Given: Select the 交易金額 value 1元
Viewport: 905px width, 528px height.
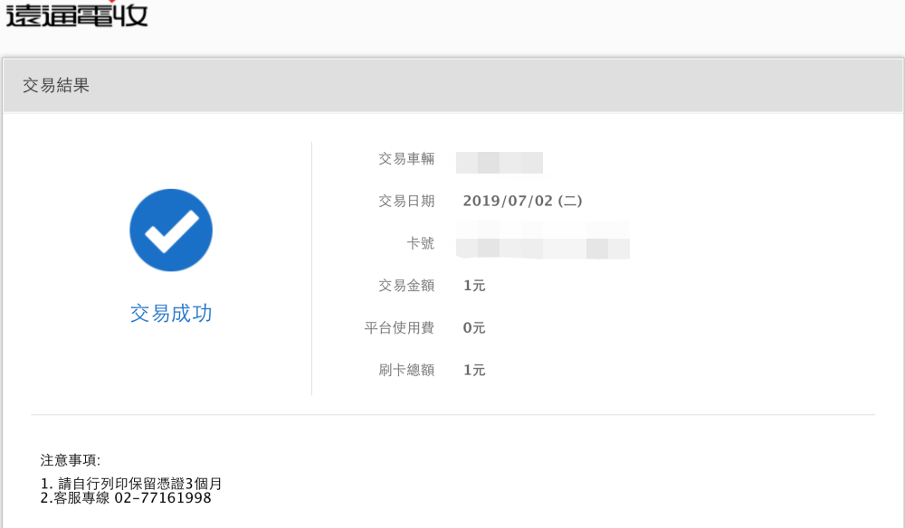Looking at the screenshot, I should (474, 286).
